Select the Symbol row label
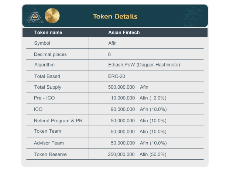230x170 pixels. [x=42, y=43]
